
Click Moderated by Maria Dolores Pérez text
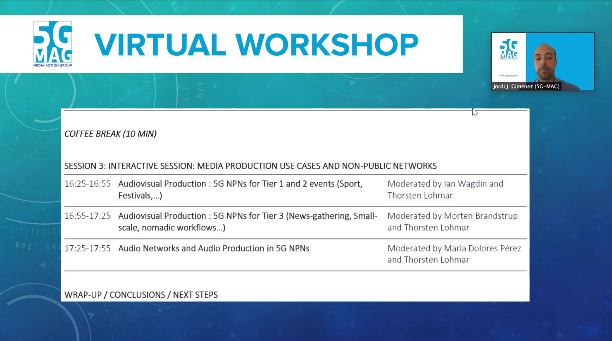click(x=454, y=254)
